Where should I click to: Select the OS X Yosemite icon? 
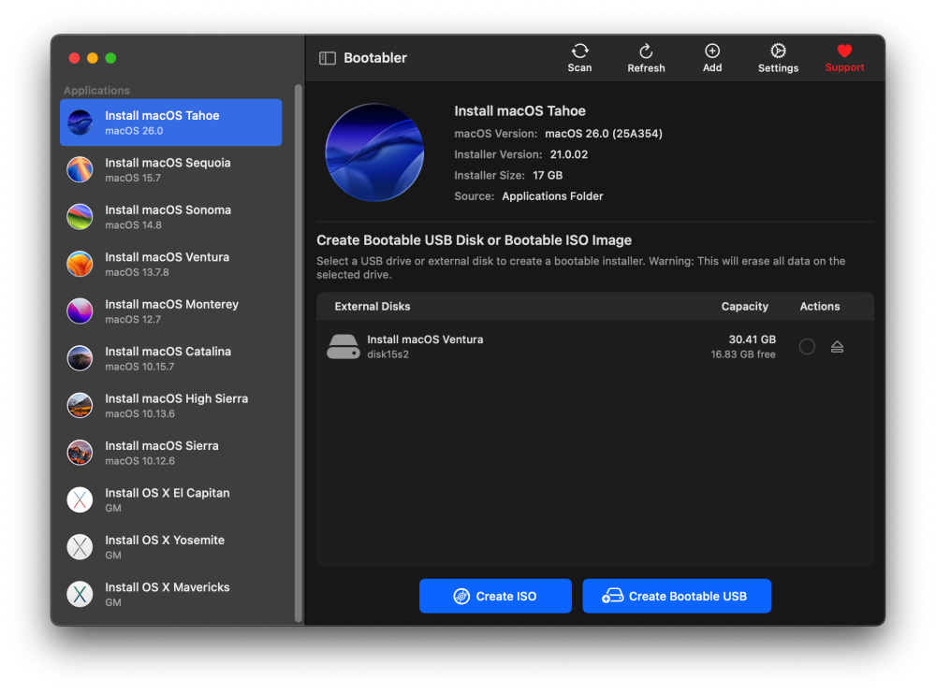point(80,546)
